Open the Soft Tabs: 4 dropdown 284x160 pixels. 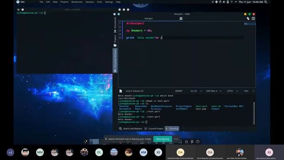[x=214, y=91]
